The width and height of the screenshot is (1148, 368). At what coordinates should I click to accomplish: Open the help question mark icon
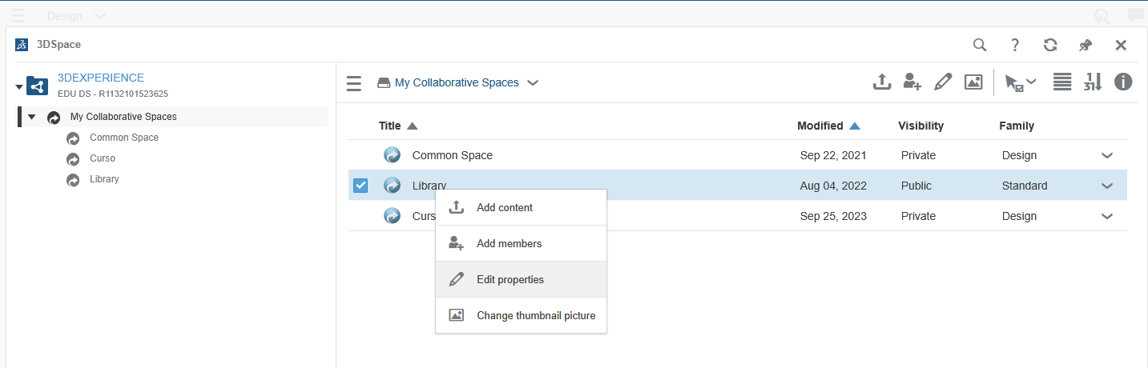click(x=1015, y=45)
